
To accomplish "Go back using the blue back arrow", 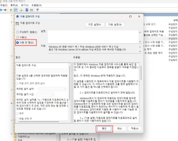I will point(1,10).
